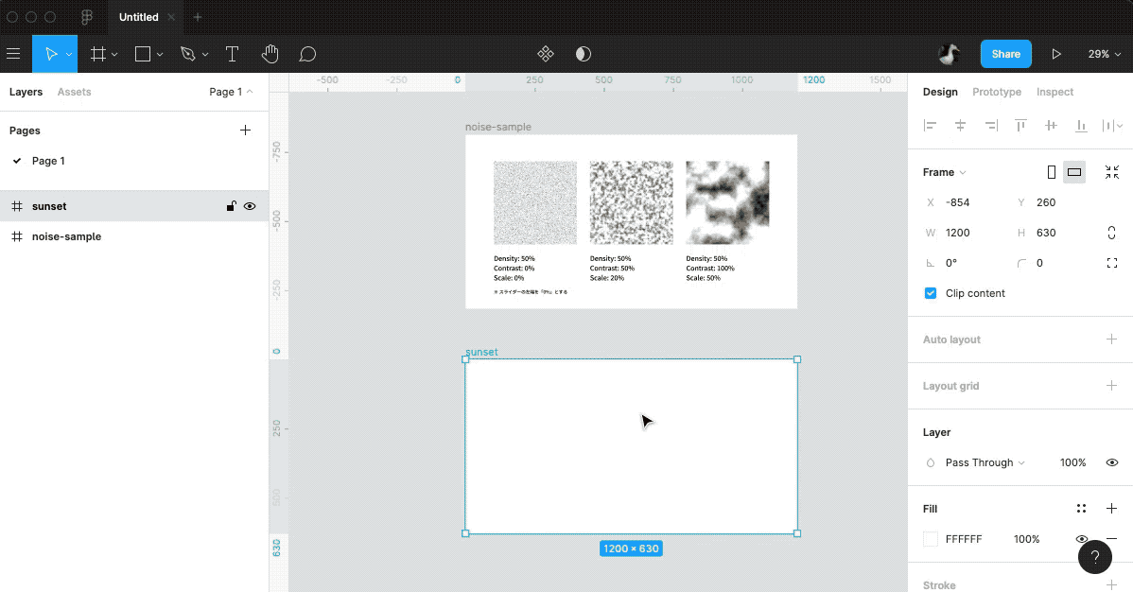The width and height of the screenshot is (1133, 592).
Task: Click the FFFFFF fill color swatch
Action: [x=931, y=539]
